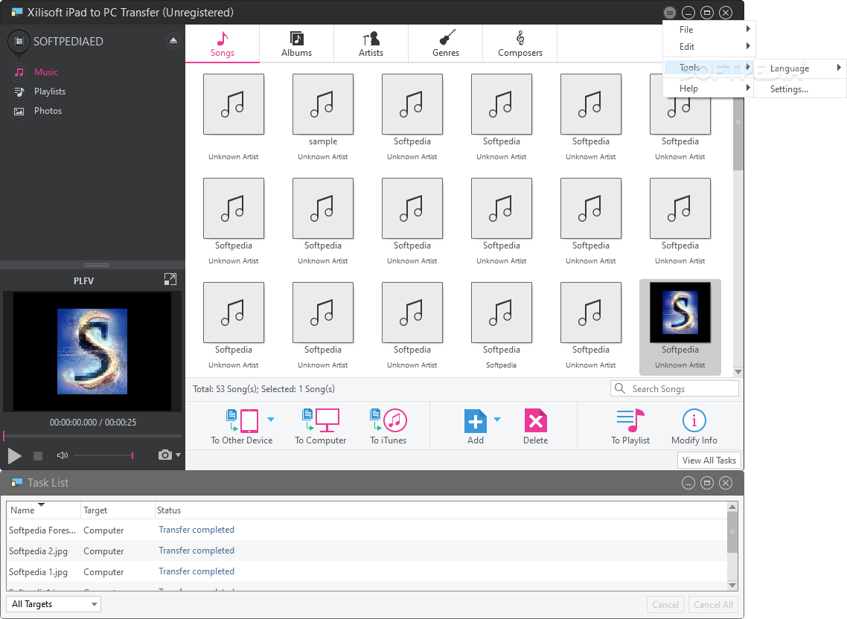Maximize the Task List window
Image resolution: width=847 pixels, height=619 pixels.
707,483
